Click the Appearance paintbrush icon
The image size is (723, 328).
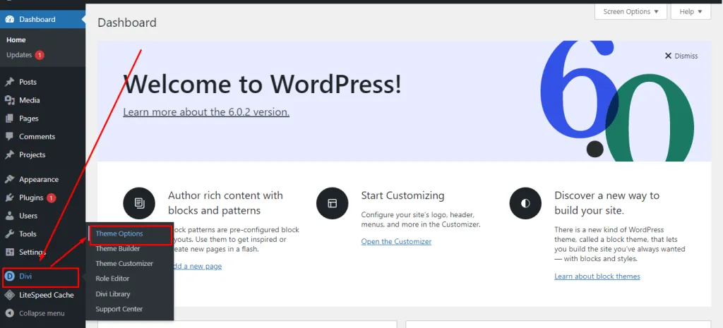point(9,179)
